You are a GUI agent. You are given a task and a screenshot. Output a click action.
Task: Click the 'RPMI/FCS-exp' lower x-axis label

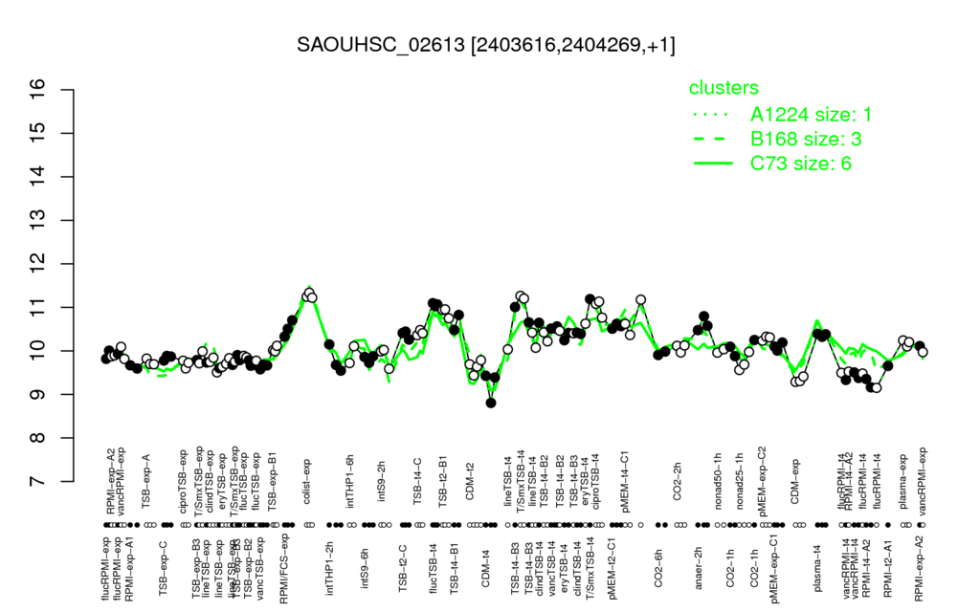[284, 568]
